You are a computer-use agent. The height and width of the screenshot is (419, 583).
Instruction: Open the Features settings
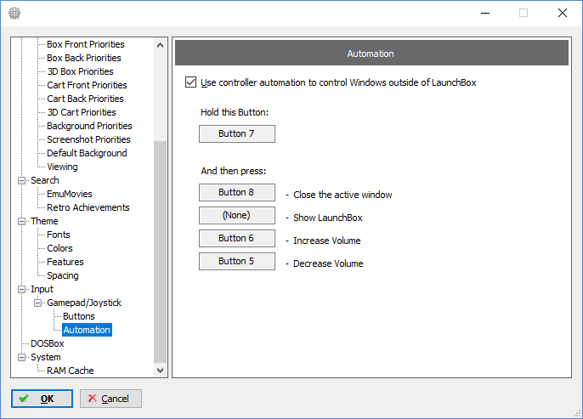point(65,262)
